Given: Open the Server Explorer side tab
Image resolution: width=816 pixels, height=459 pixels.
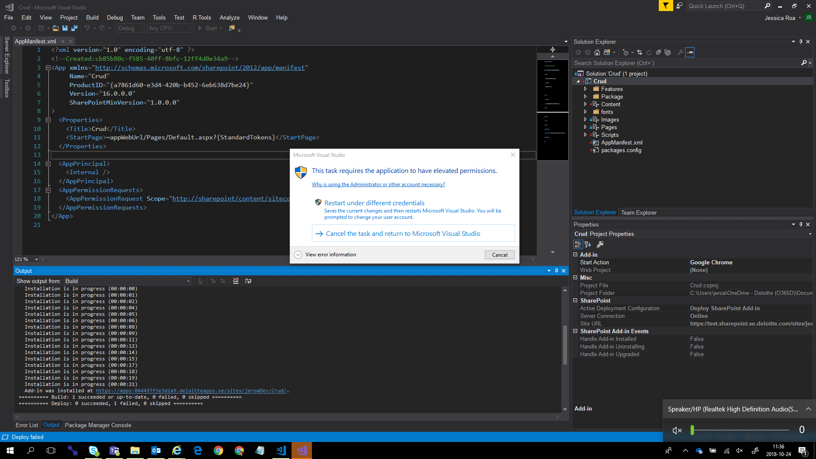Looking at the screenshot, I should [7, 55].
